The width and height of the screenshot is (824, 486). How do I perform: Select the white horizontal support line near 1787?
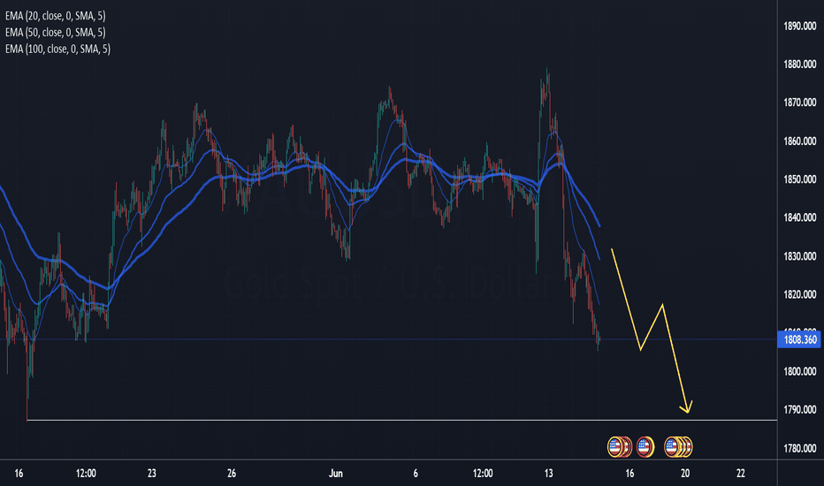(x=402, y=420)
